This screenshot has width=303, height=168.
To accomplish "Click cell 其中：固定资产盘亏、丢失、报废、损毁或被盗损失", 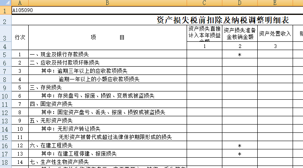I will coord(108,112).
